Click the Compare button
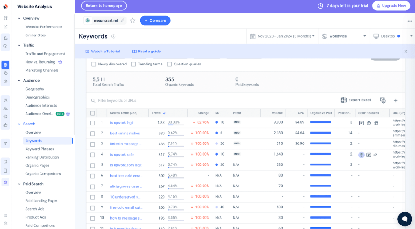Screen dimensions: 415x229 point(155,20)
